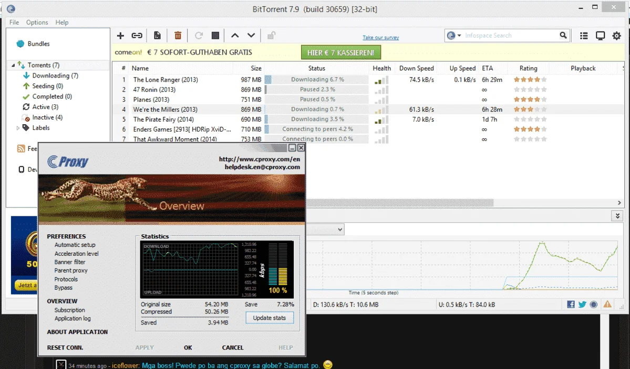Open the search provider dropdown arrow
The width and height of the screenshot is (630, 369).
coord(459,35)
